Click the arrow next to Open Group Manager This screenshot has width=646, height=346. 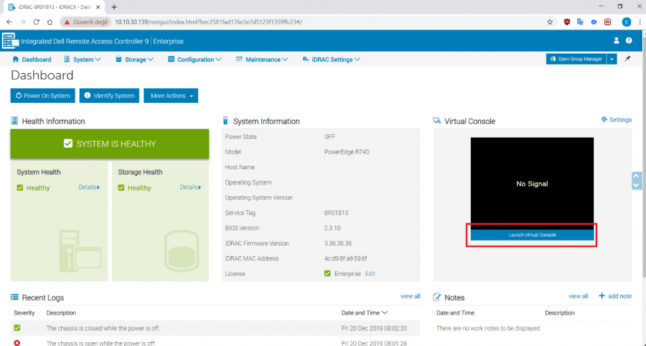[x=611, y=59]
